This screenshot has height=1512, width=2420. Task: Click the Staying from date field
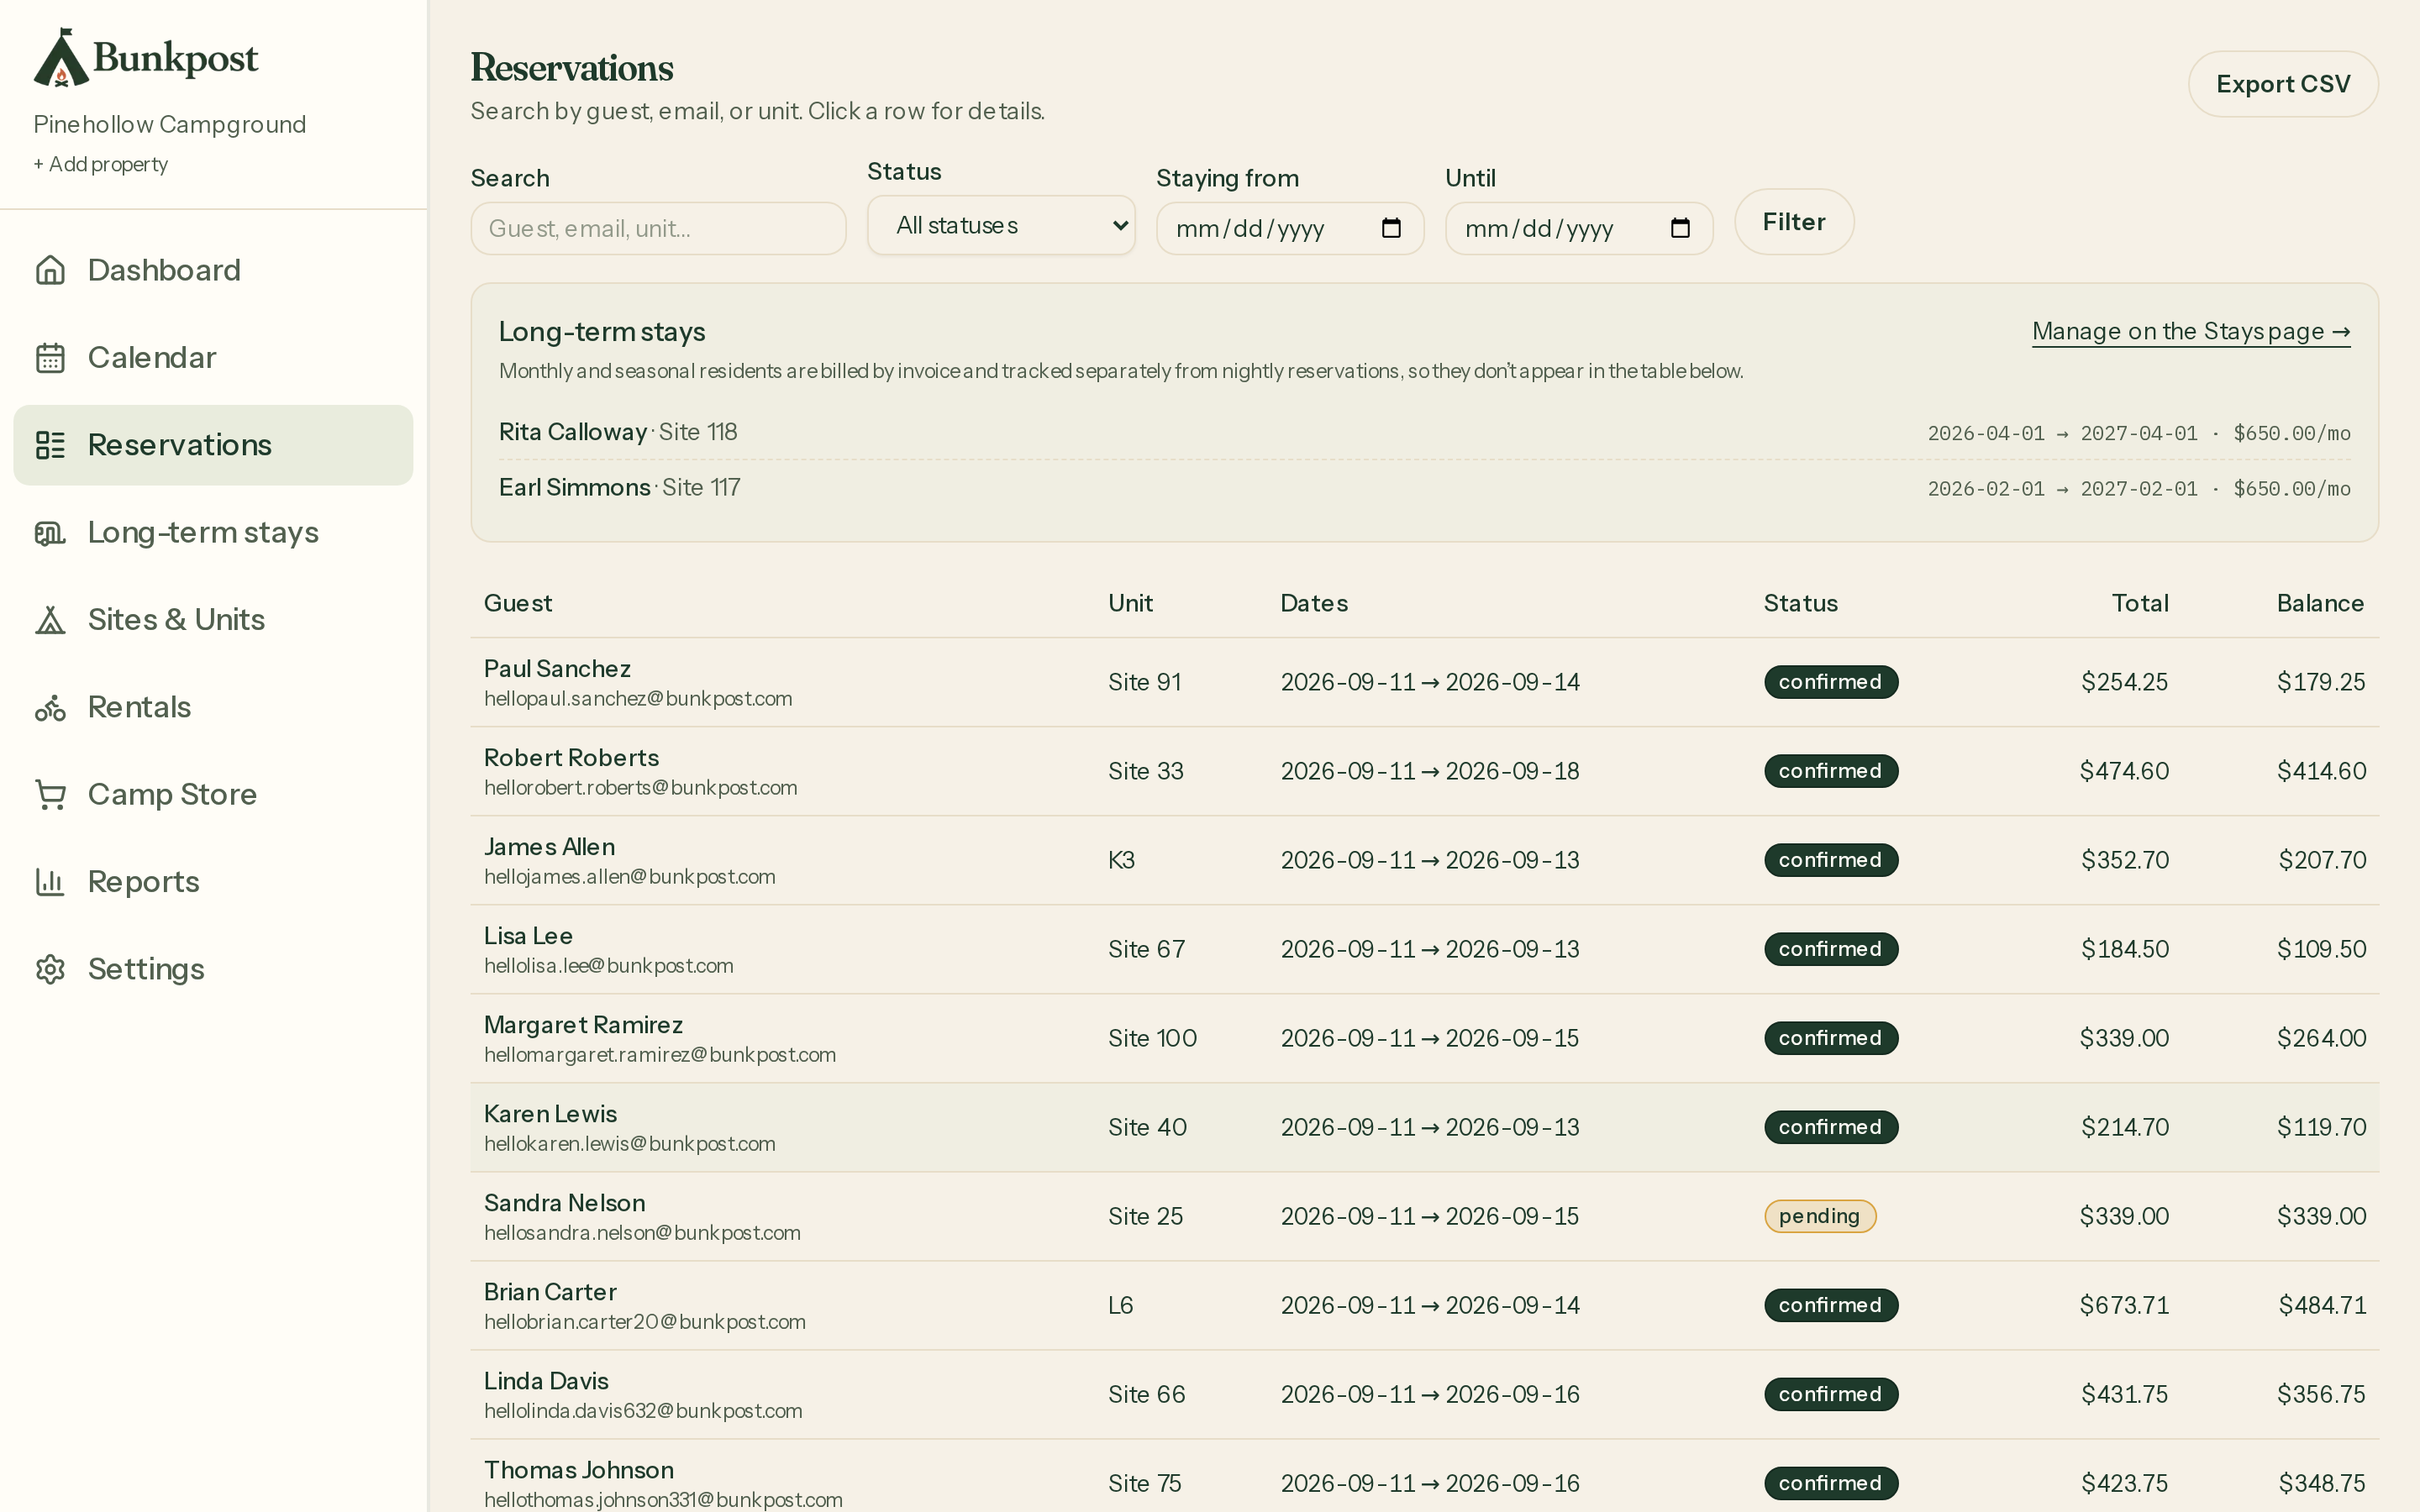[x=1290, y=228]
